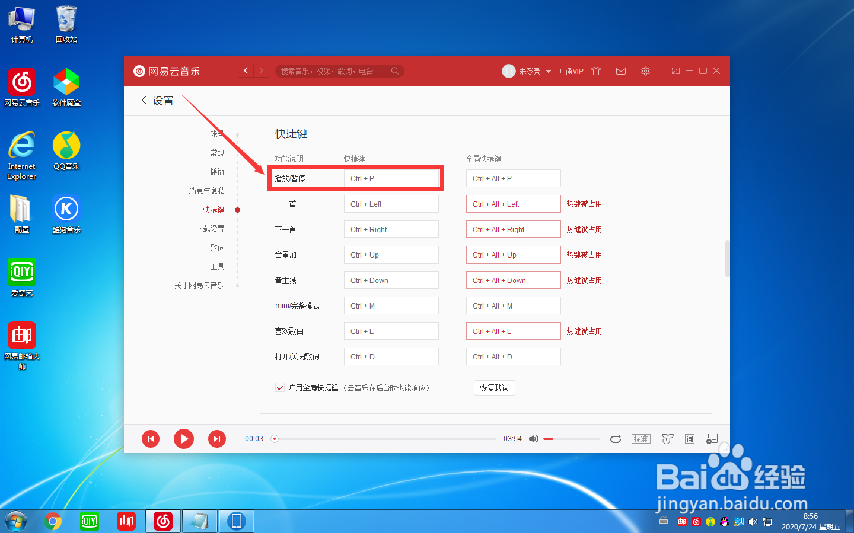Select 快捷键 in settings sidebar

213,210
